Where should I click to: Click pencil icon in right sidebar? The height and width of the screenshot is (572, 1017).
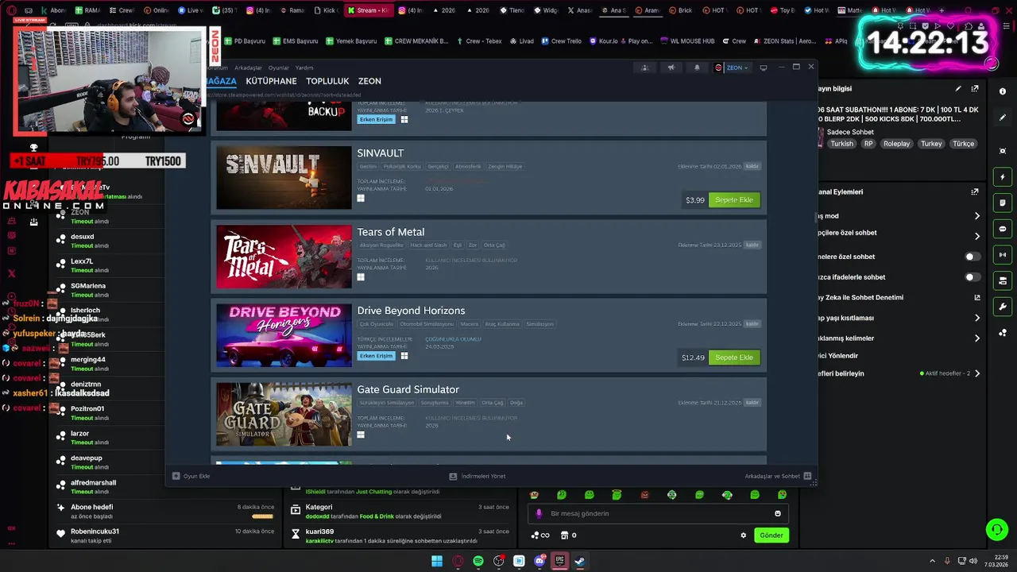(1003, 118)
